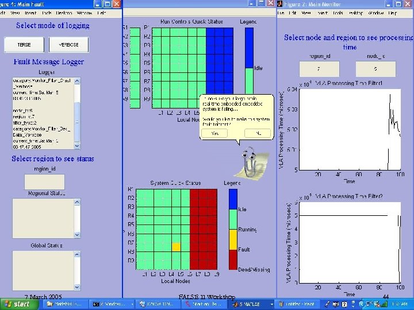
Task: Click Regional Status scroll-up arrow
Action: pos(77,202)
